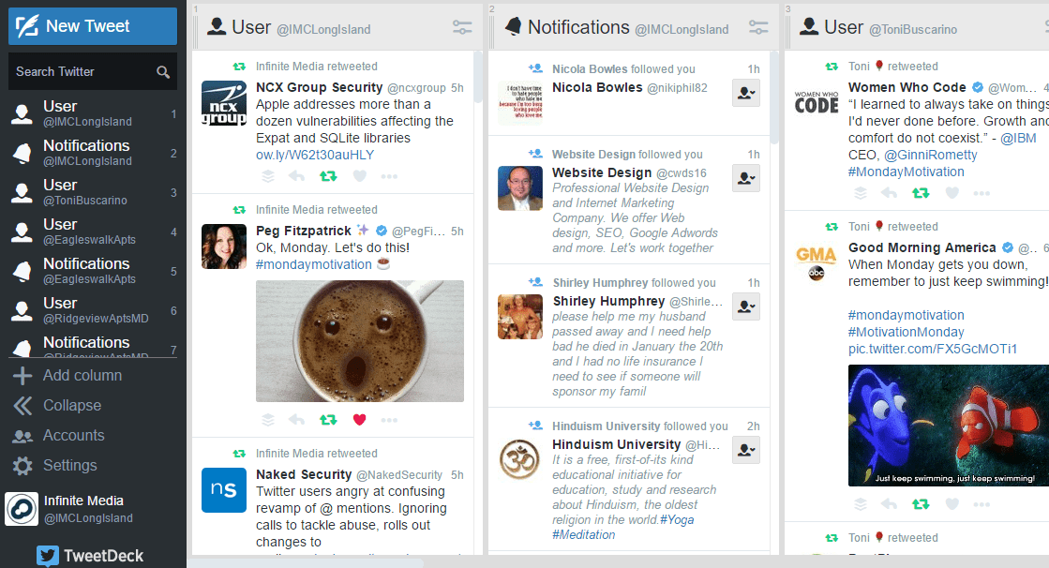Reply to Peg Fitzpatrick tweet
This screenshot has width=1049, height=568.
click(x=296, y=420)
